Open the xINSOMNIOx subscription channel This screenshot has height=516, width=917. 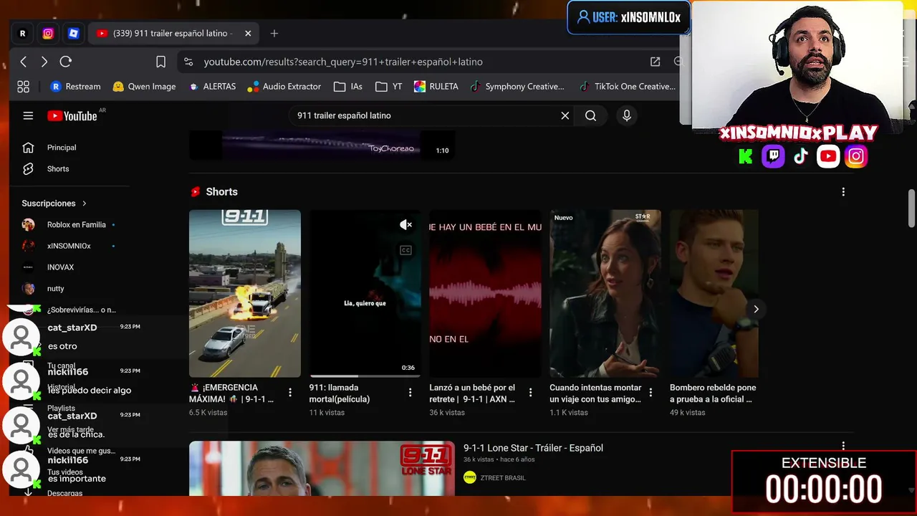pyautogui.click(x=69, y=246)
